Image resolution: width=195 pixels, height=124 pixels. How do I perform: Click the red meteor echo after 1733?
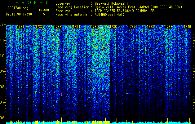[x=61, y=94]
